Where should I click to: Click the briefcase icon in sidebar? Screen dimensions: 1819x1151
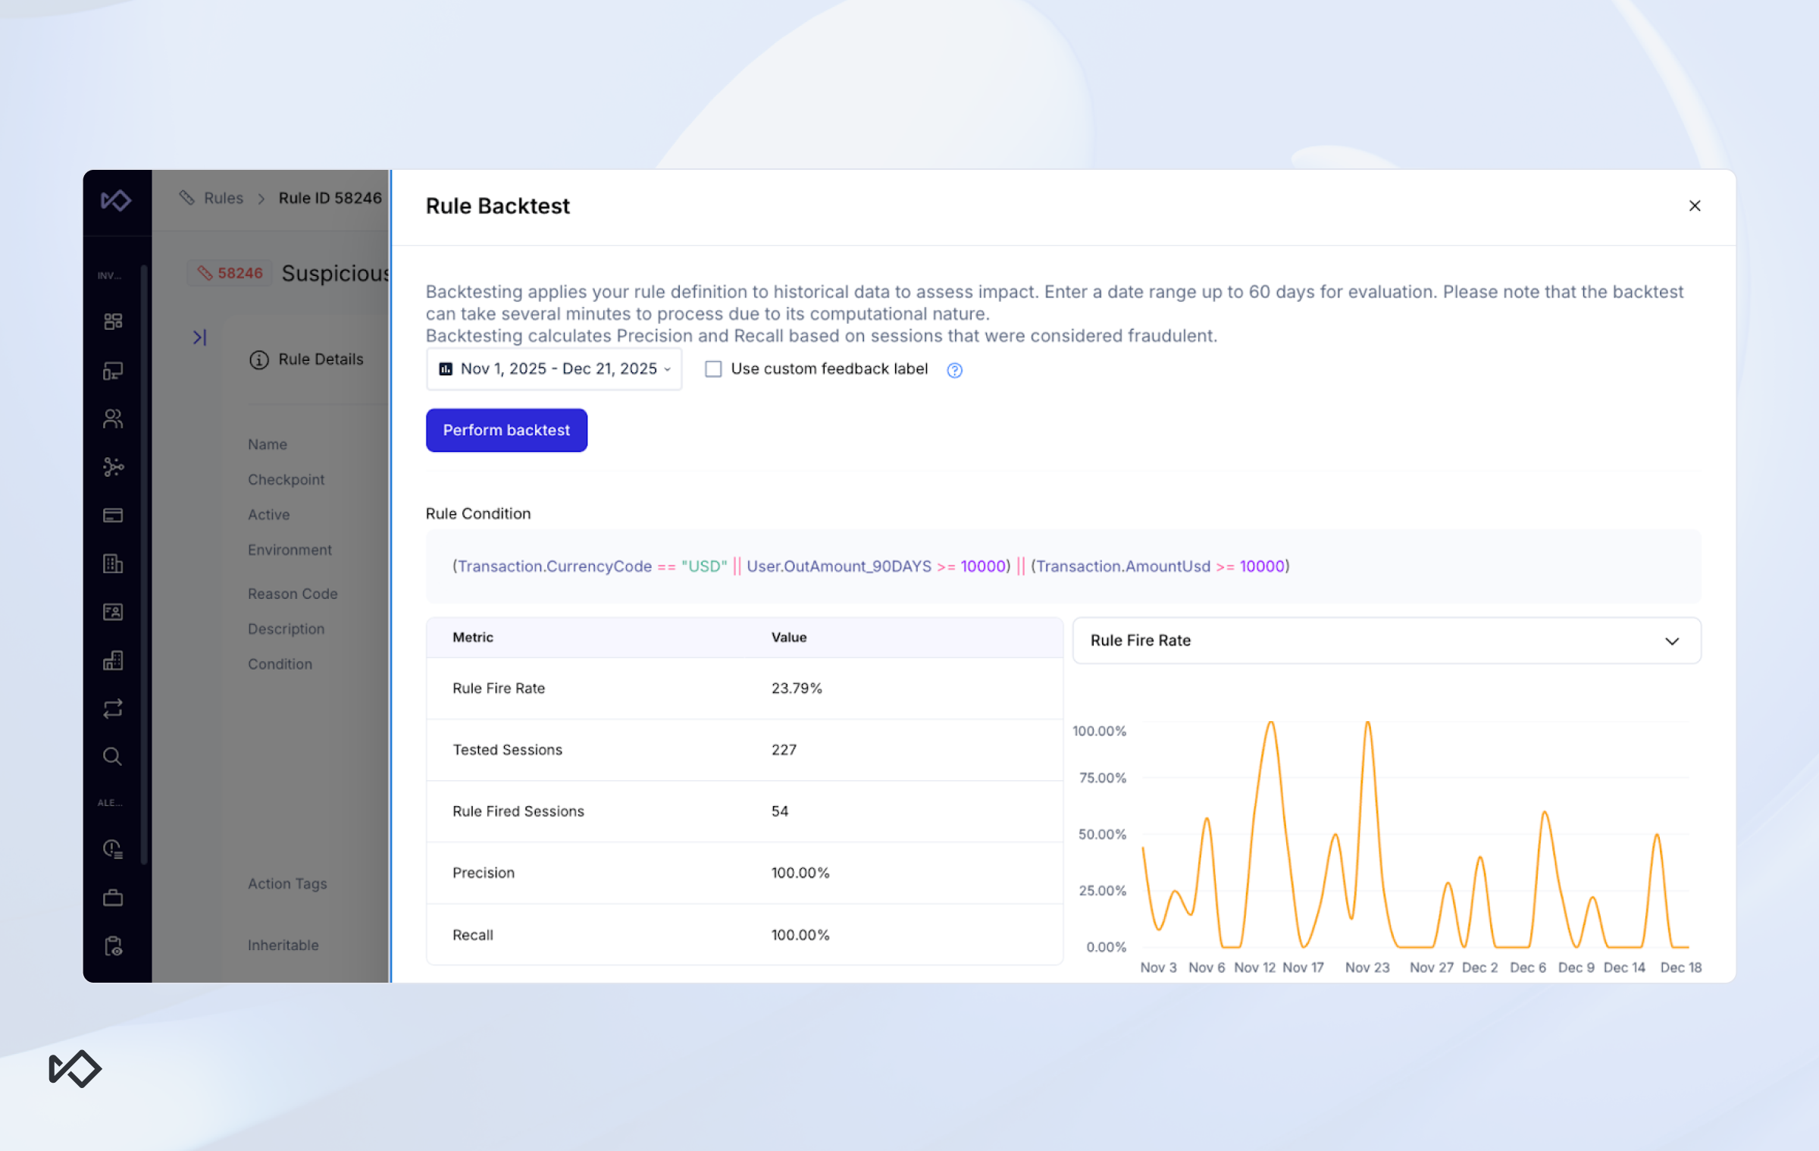click(113, 899)
